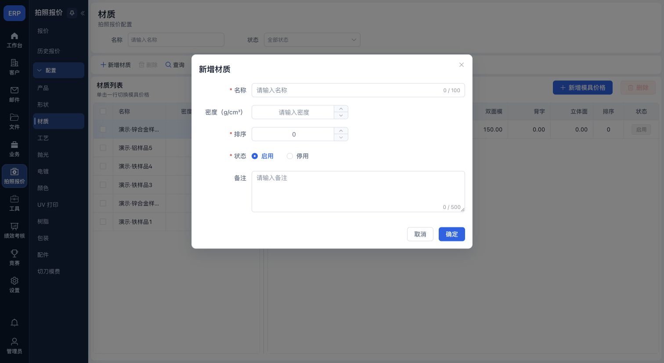Close the 新增材质 dialog
664x363 pixels.
(462, 65)
